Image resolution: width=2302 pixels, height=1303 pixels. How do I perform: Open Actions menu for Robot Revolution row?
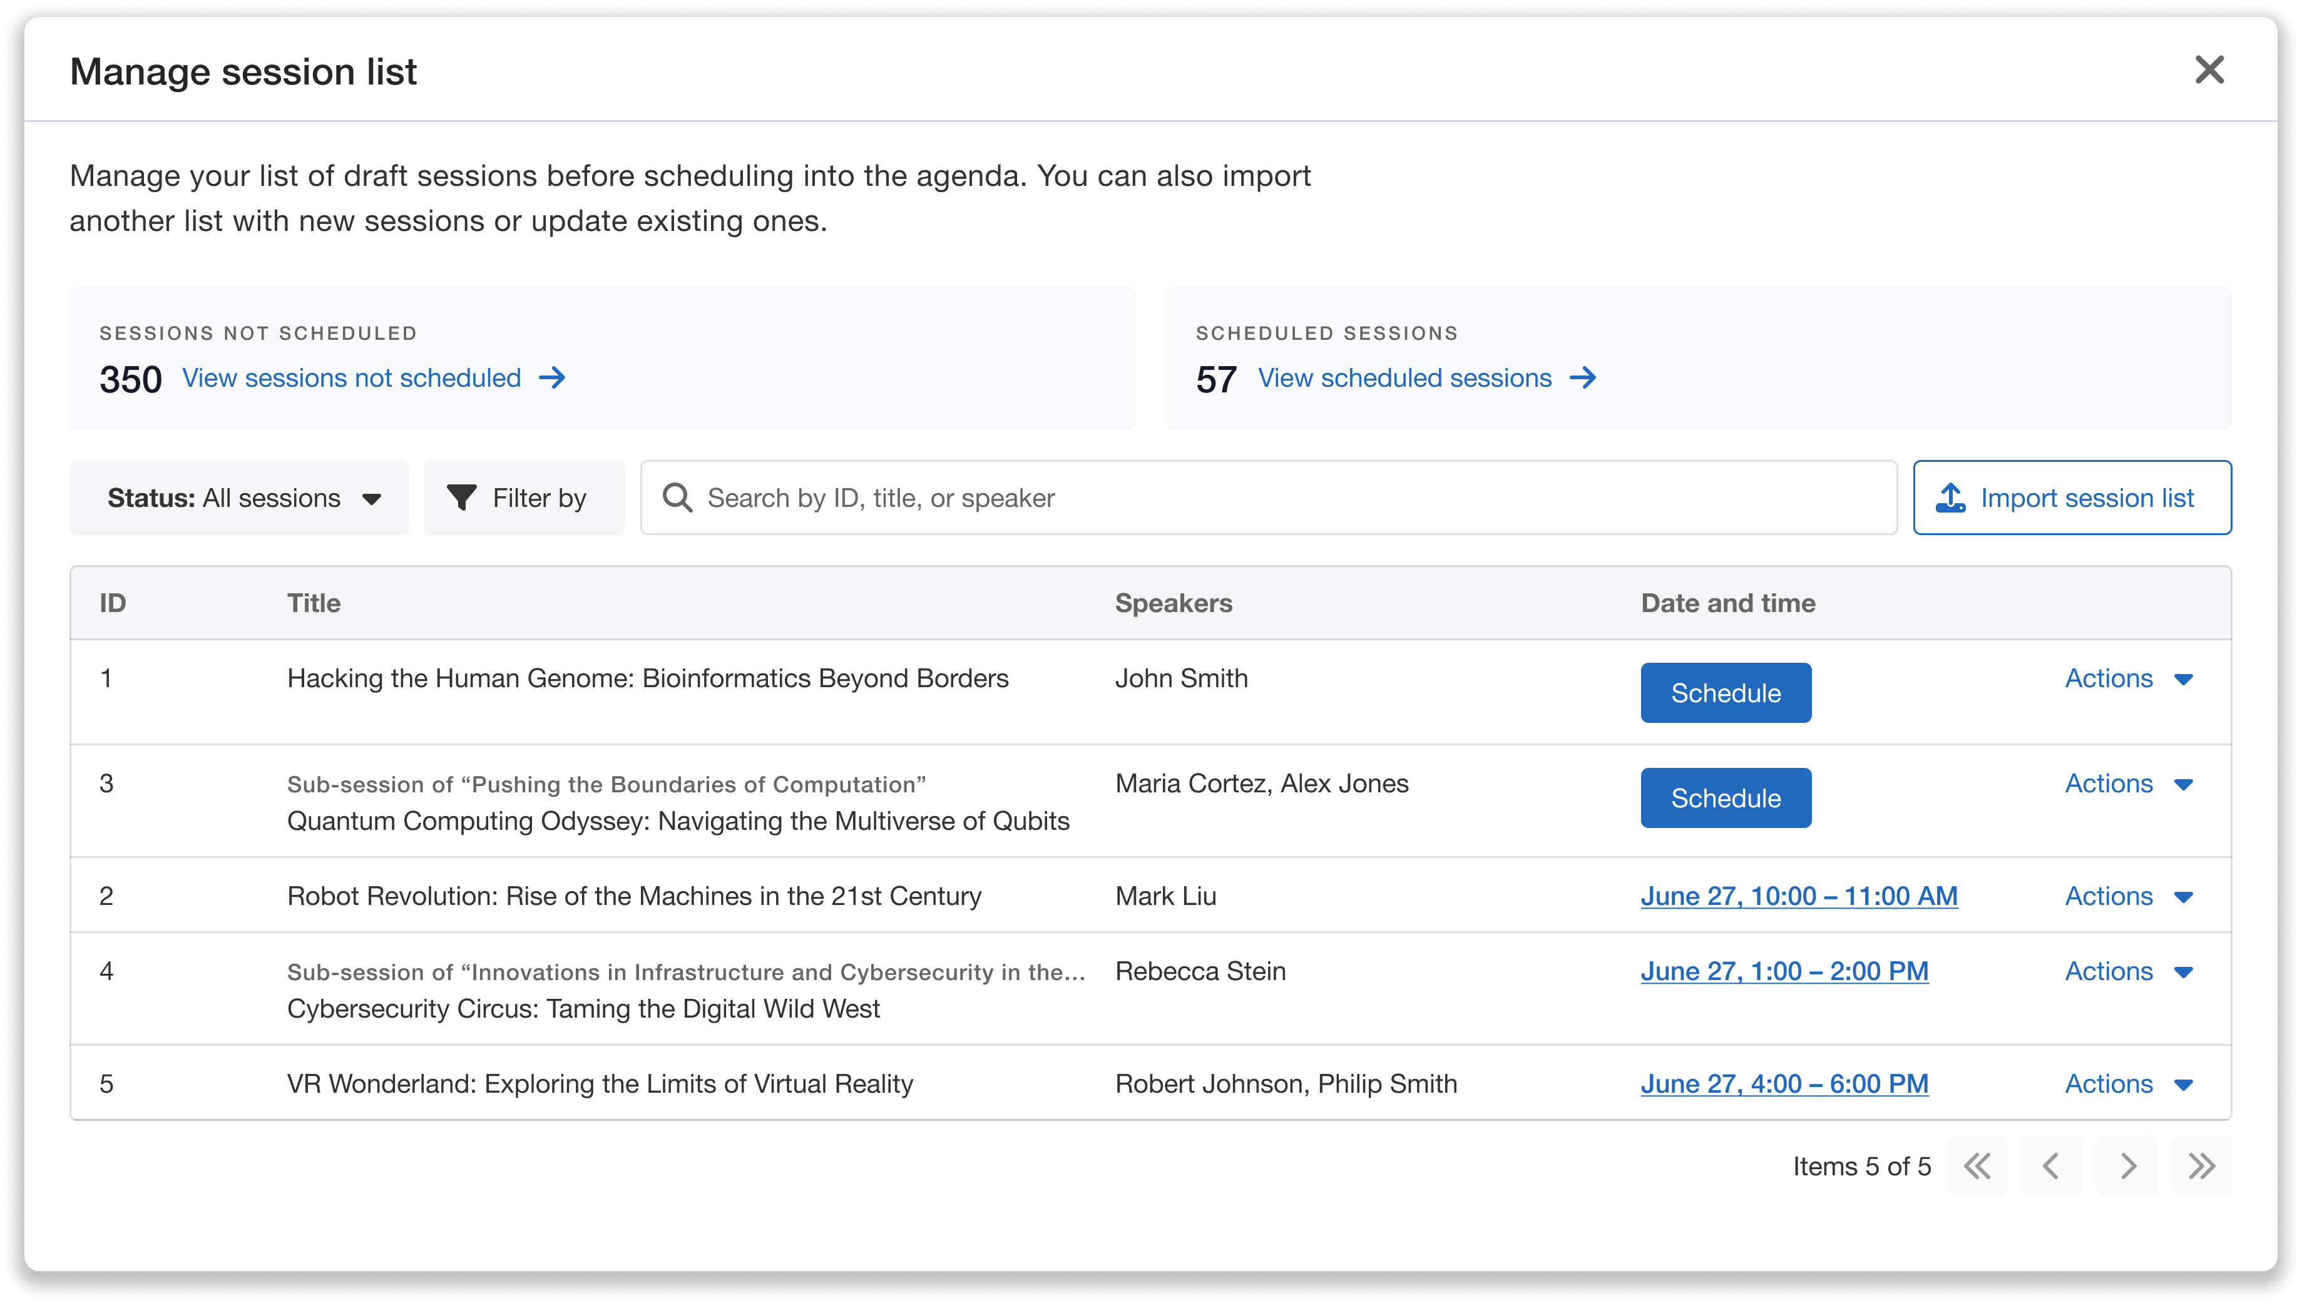point(2129,896)
